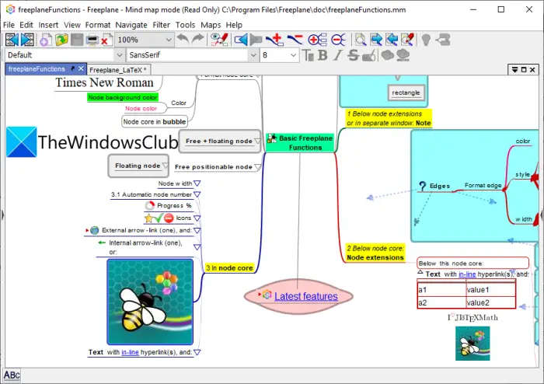Screen dimensions: 544x384
Task: Select the rectangle node
Action: pyautogui.click(x=406, y=93)
